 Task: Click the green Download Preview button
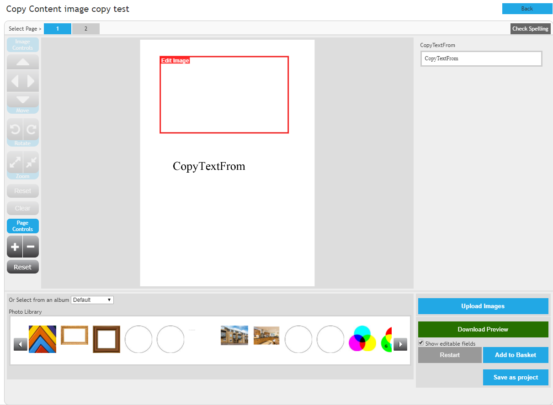483,329
